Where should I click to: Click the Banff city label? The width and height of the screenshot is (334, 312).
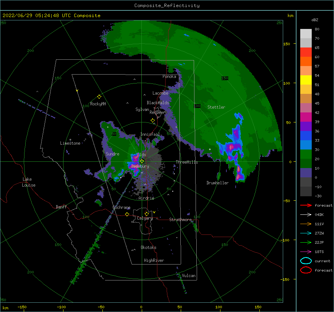pyautogui.click(x=61, y=207)
